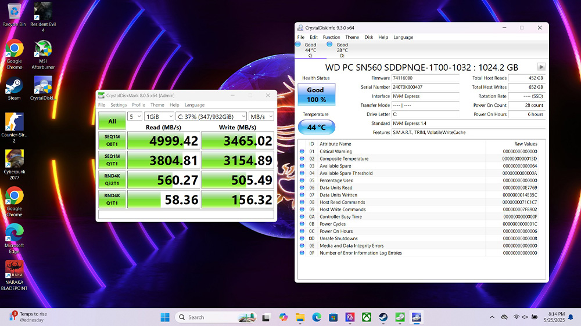Select the CrystalDisk desktop shortcut icon

[x=43, y=89]
